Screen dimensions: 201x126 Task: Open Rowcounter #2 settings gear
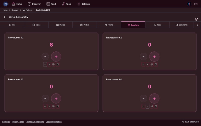pos(152,64)
